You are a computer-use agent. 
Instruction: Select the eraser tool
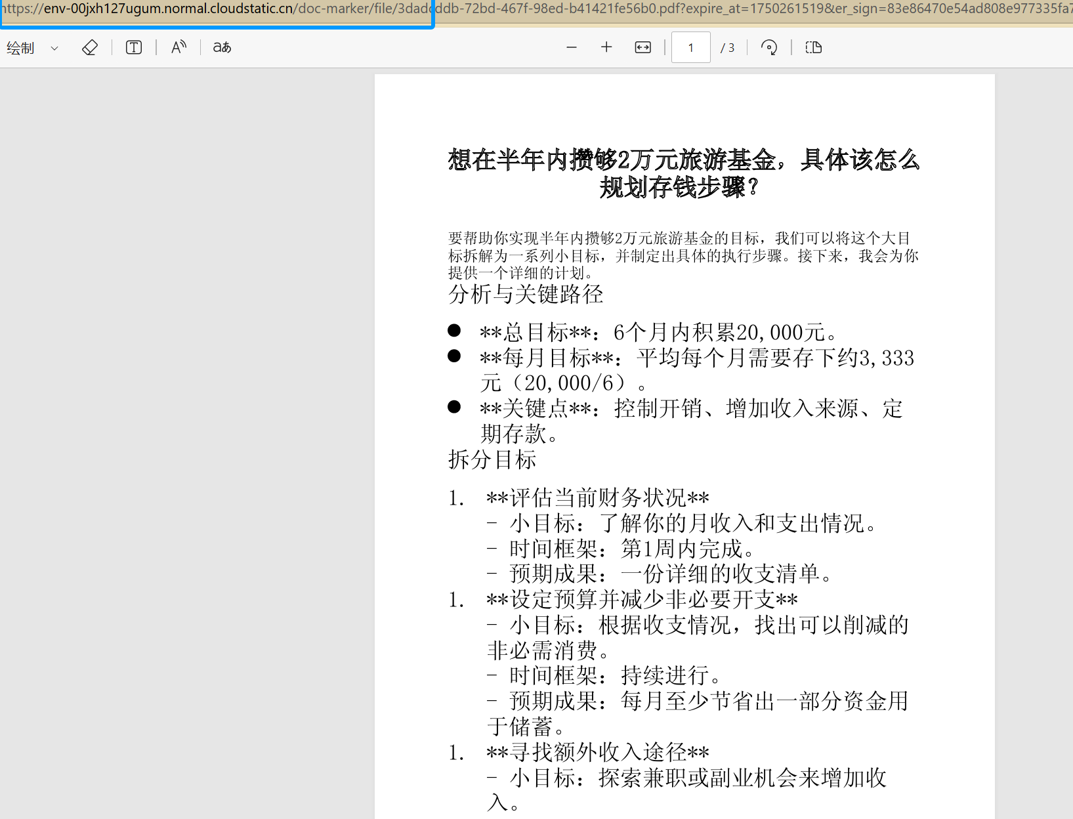(x=90, y=47)
